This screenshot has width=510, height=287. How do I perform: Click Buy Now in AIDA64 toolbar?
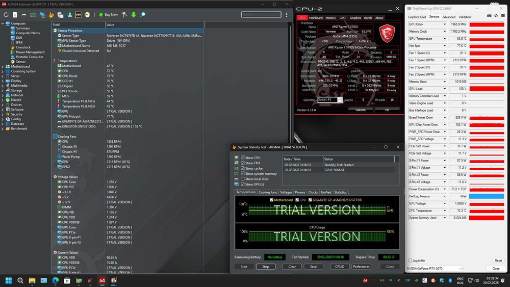pos(108,15)
